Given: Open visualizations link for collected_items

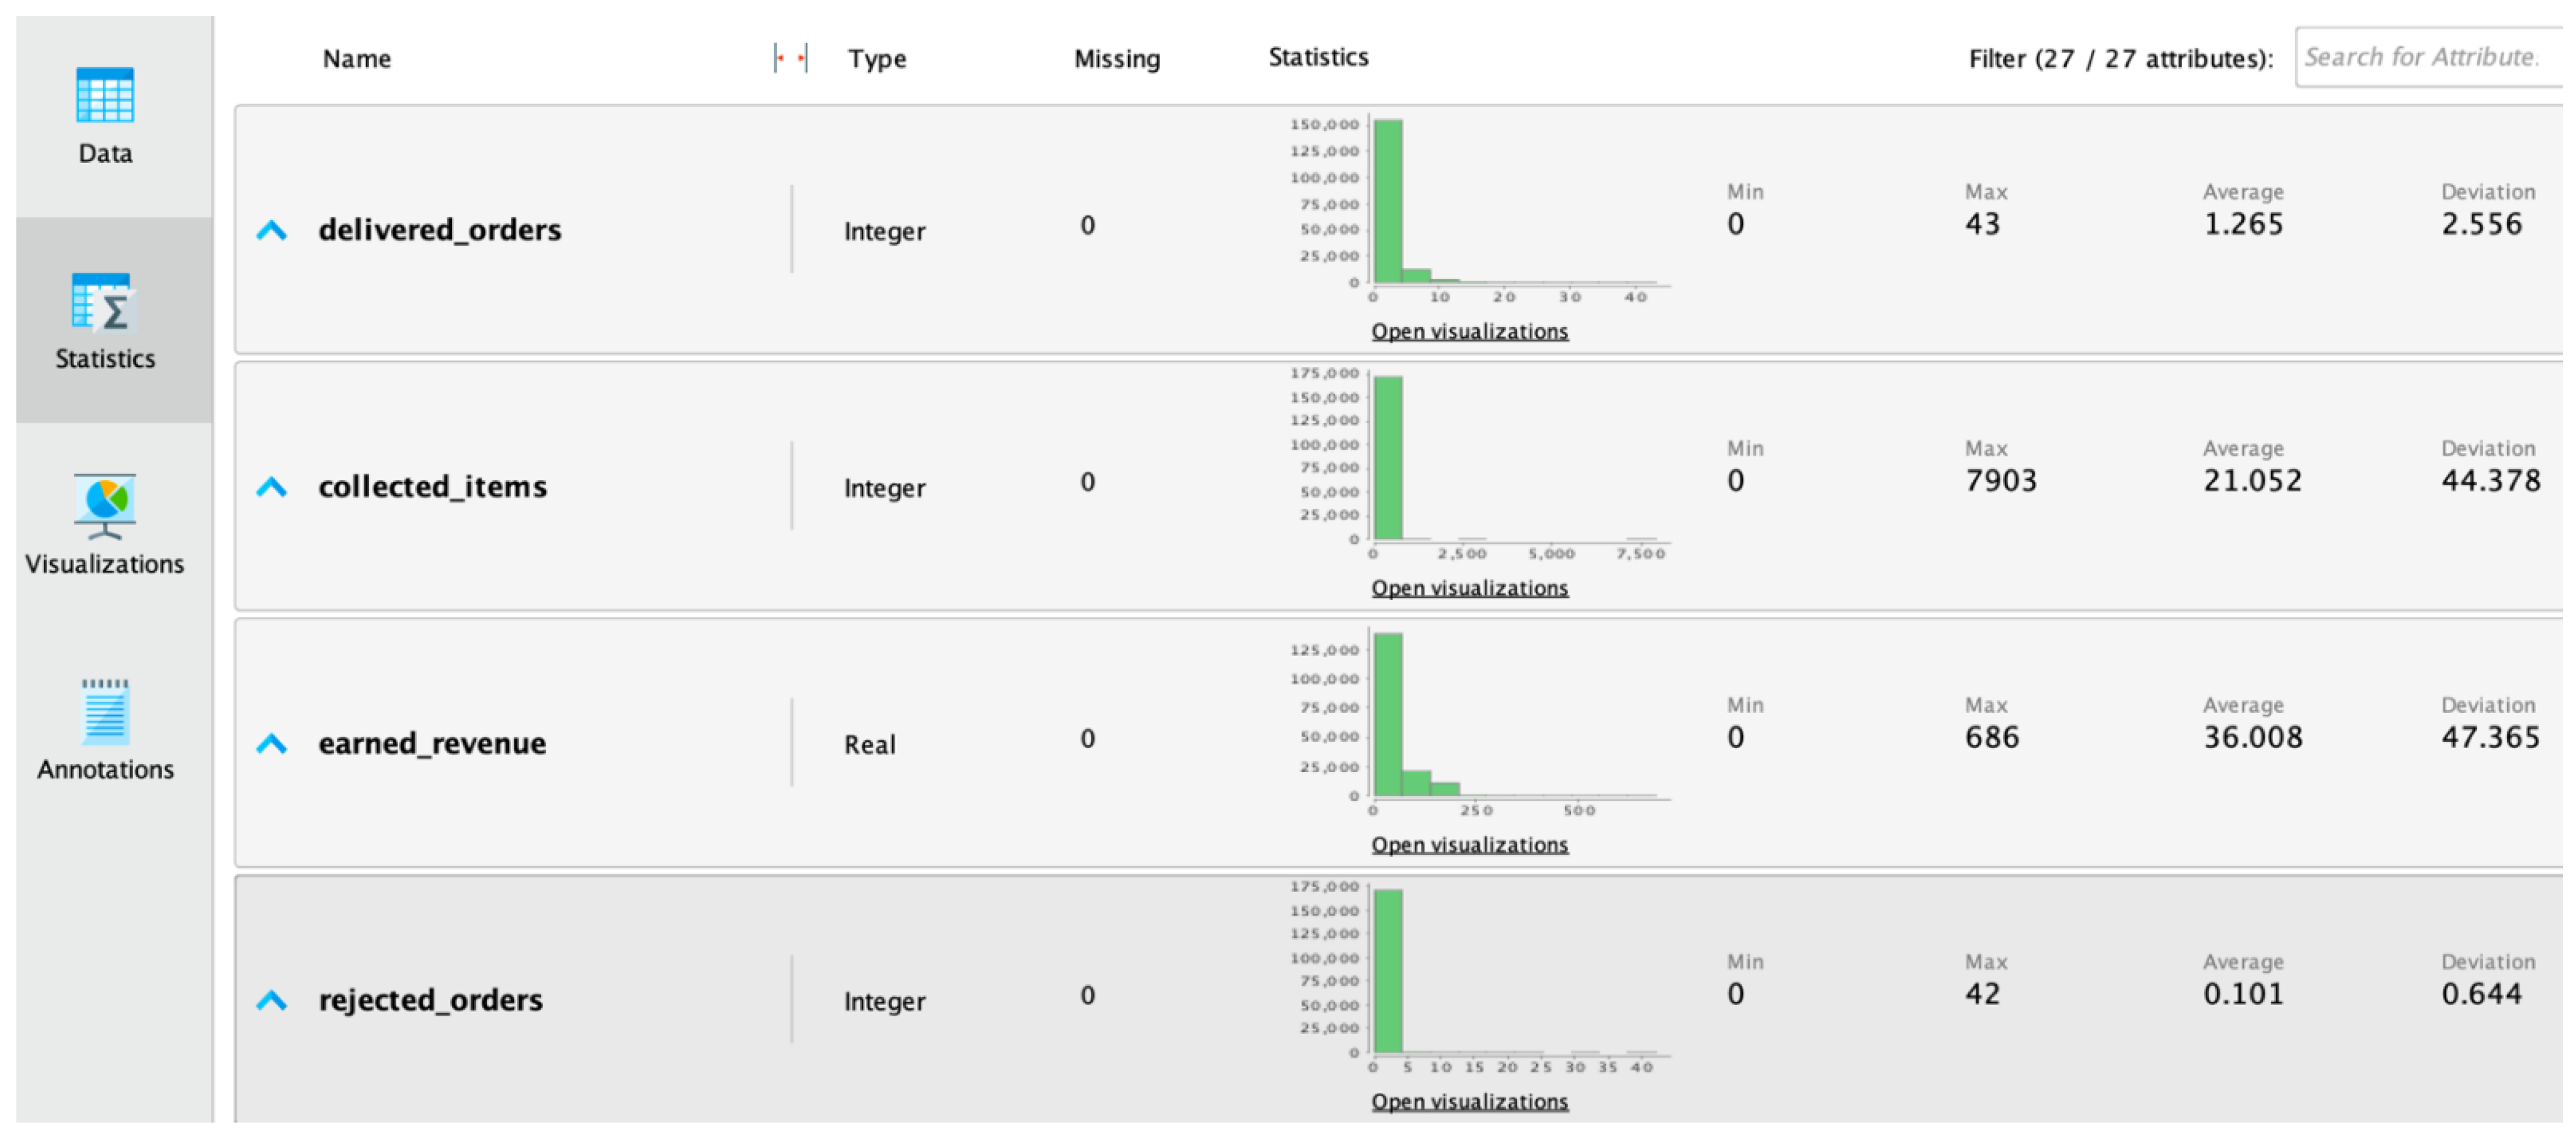Looking at the screenshot, I should point(1469,589).
